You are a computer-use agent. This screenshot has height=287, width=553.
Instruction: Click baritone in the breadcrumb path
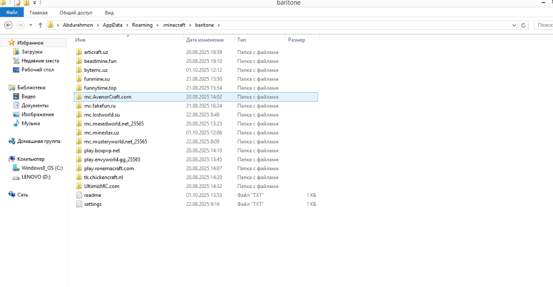point(204,25)
